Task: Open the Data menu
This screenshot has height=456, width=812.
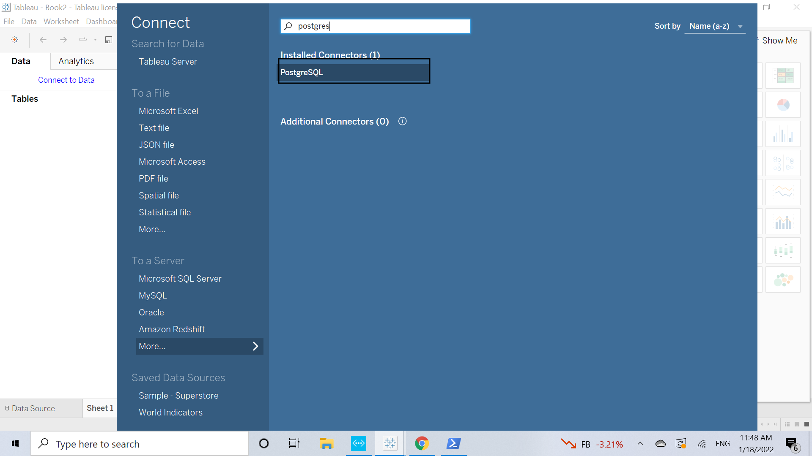Action: (29, 22)
